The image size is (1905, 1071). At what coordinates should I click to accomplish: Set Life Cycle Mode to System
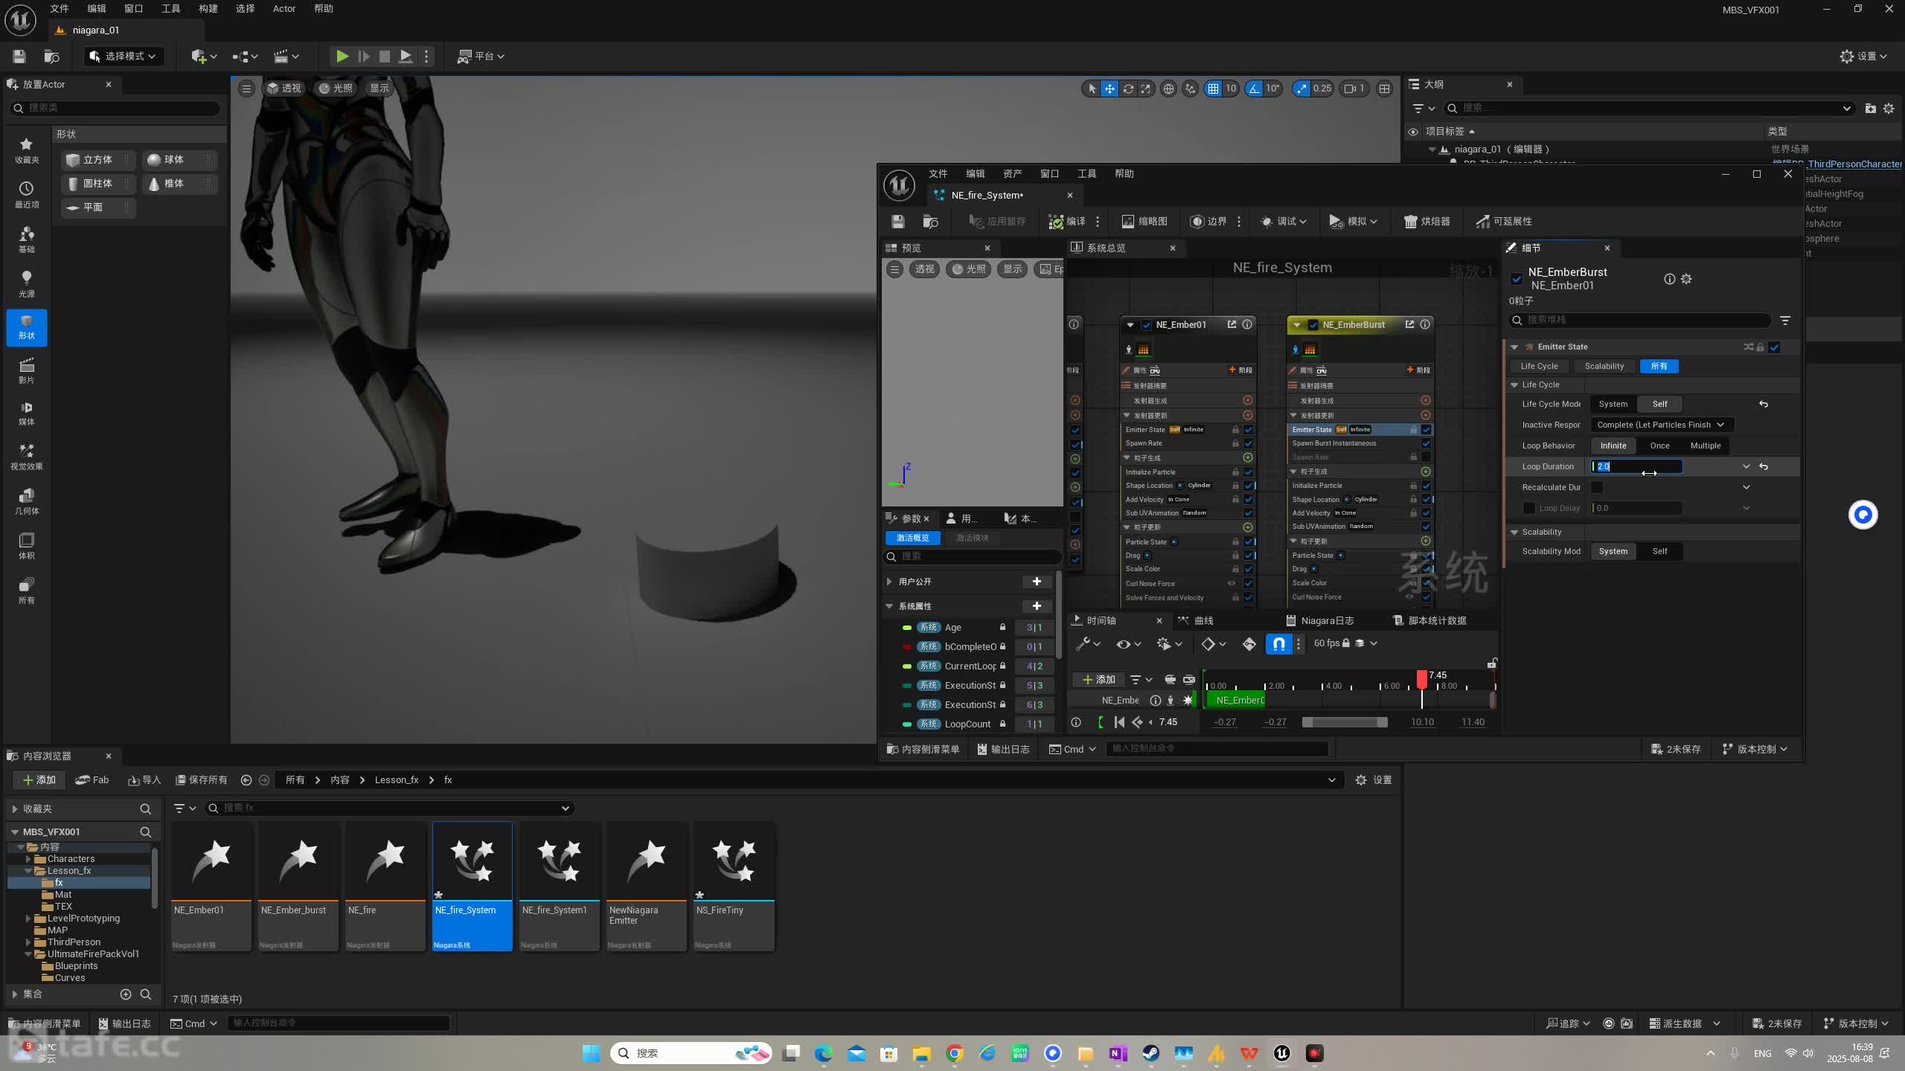(1613, 404)
